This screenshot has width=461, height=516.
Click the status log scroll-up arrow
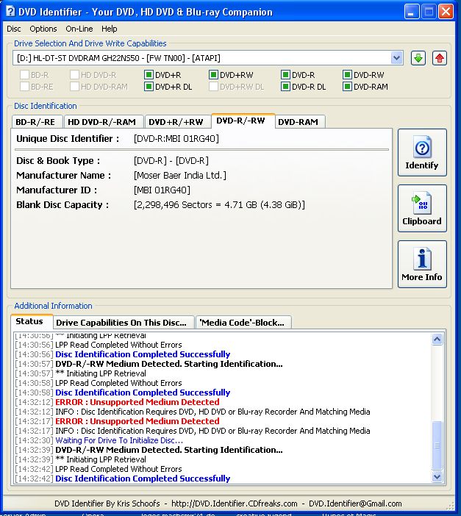coord(437,340)
